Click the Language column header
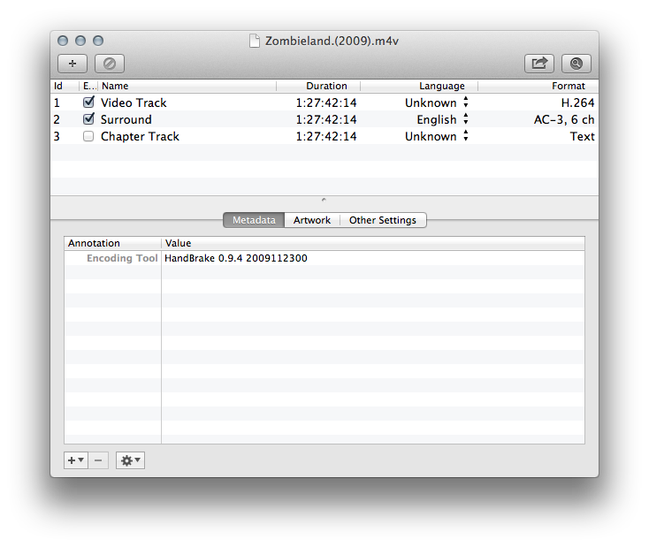The width and height of the screenshot is (649, 547). 419,86
